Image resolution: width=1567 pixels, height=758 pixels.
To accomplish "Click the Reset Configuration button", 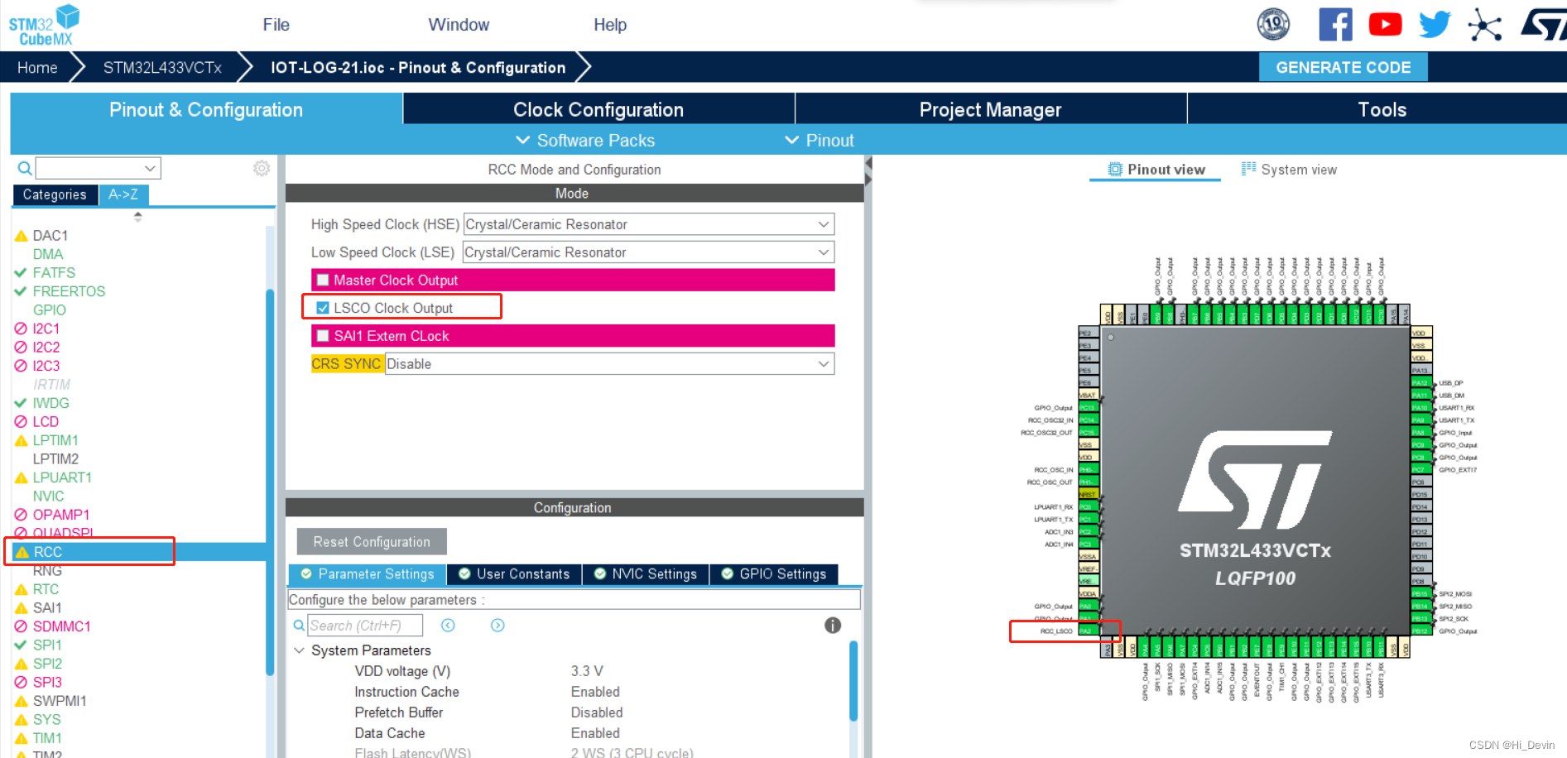I will (371, 541).
